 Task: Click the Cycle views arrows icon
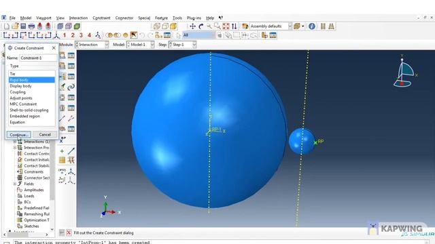pos(234,26)
